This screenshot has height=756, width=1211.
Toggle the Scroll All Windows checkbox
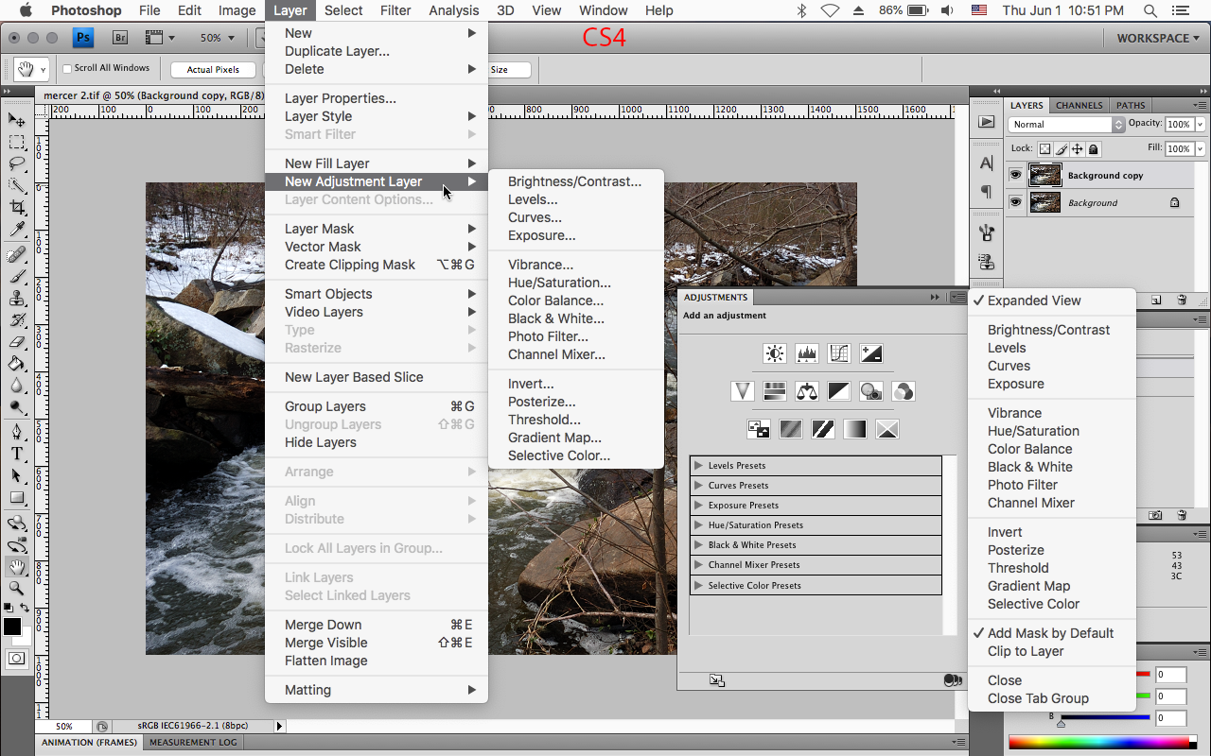click(66, 67)
